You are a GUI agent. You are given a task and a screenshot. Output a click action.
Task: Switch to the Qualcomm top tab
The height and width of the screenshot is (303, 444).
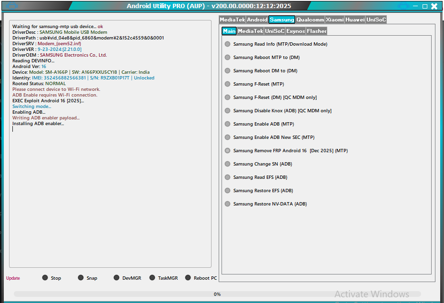click(310, 20)
